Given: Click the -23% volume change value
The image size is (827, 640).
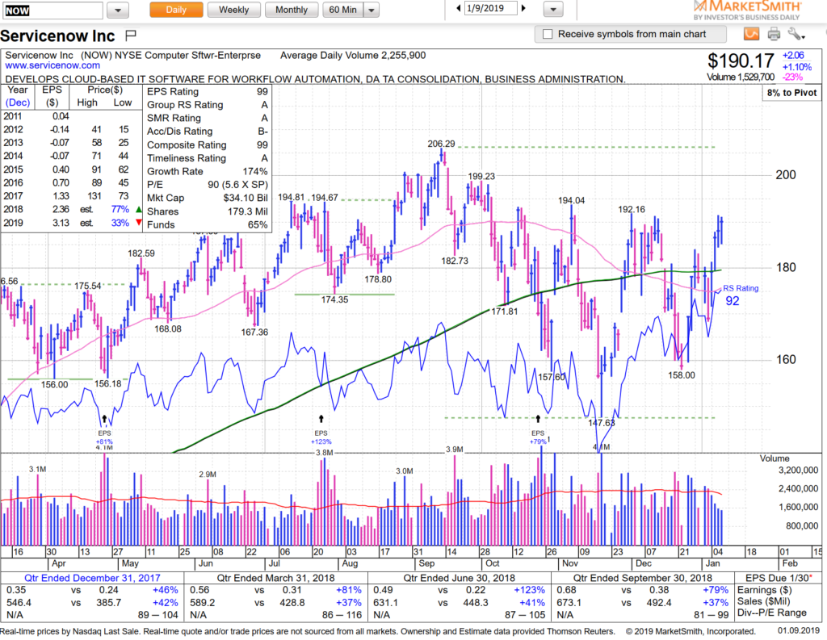Looking at the screenshot, I should tap(792, 77).
